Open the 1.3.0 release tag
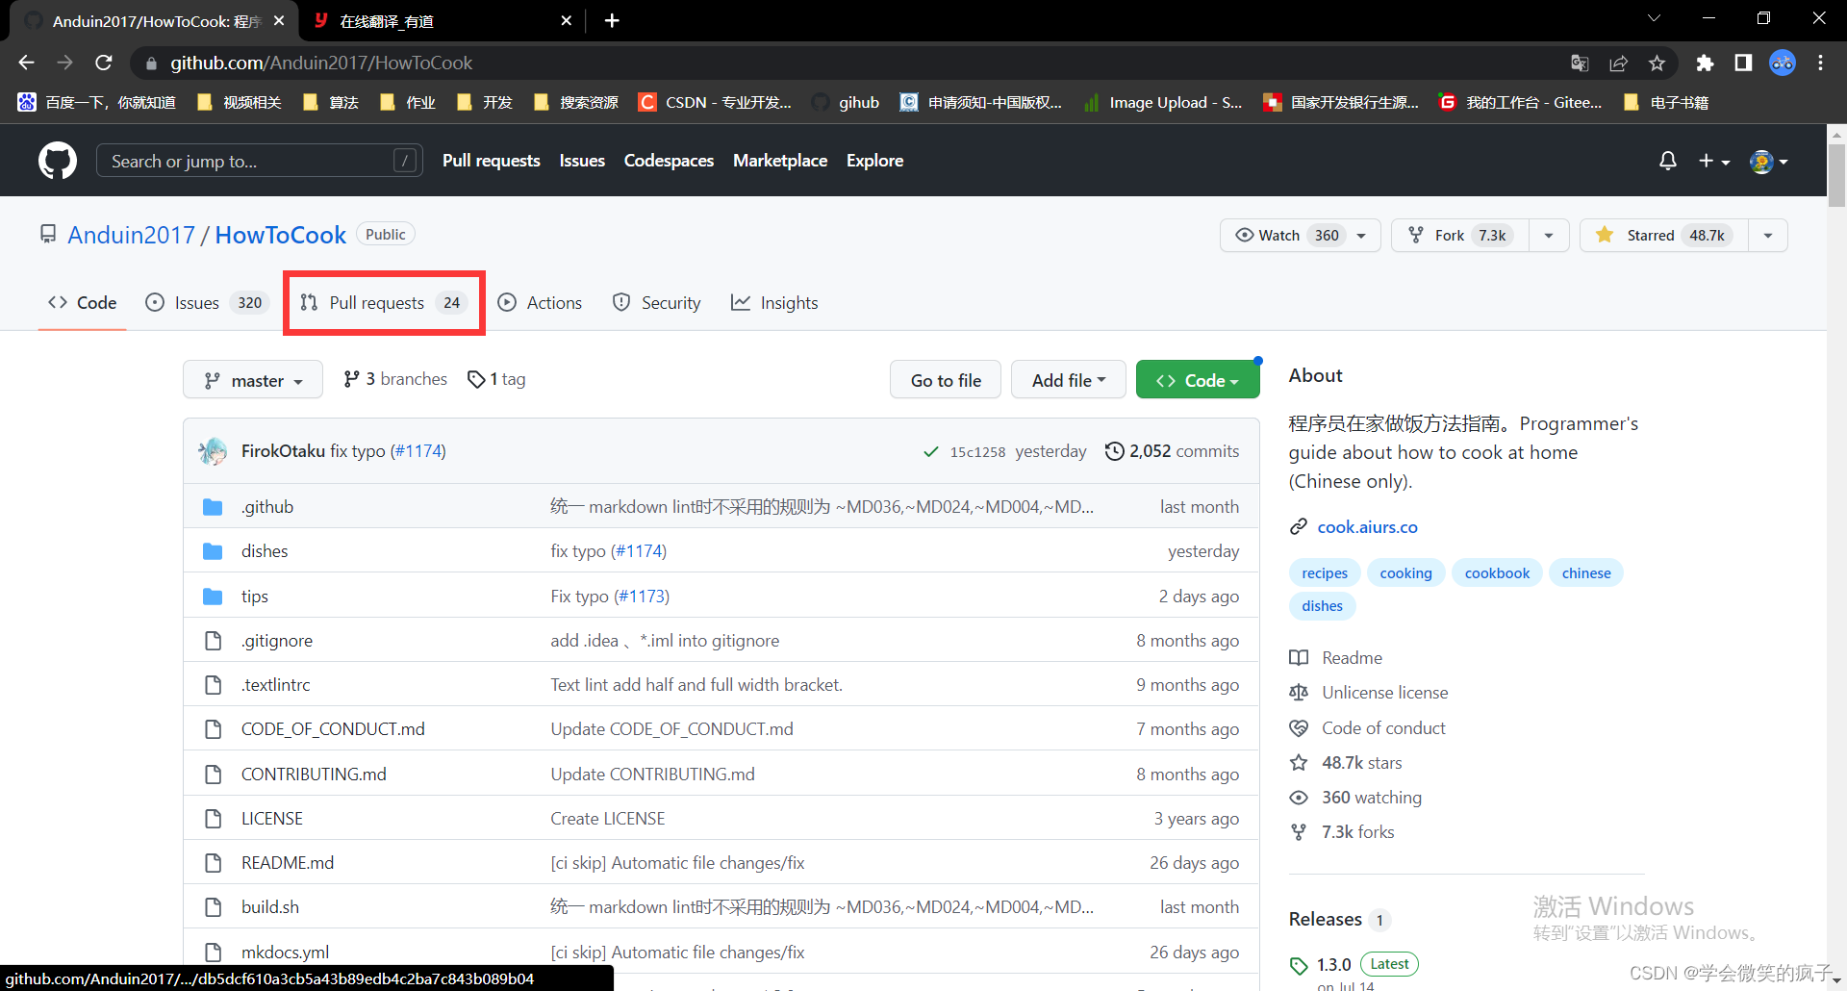1847x991 pixels. [x=1333, y=964]
